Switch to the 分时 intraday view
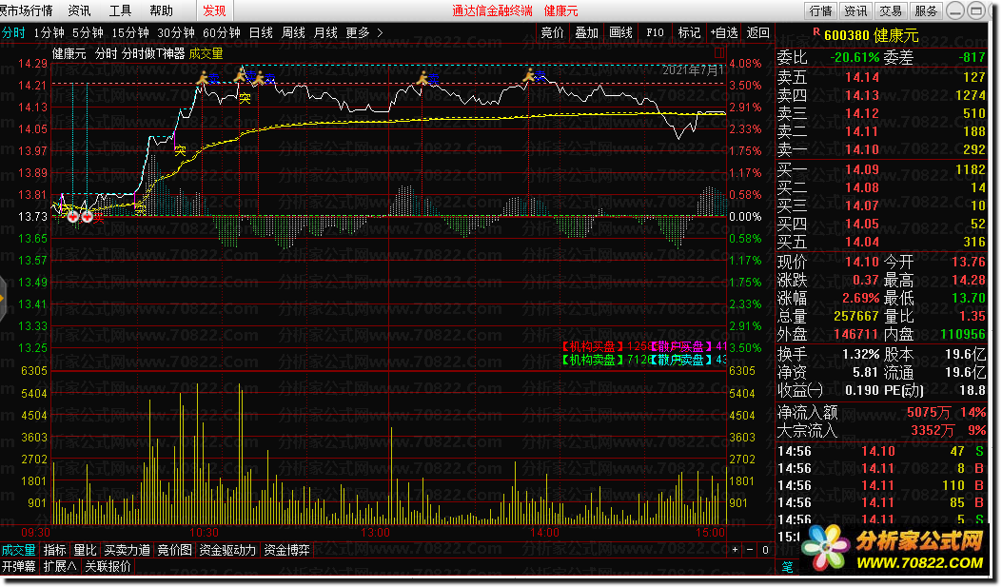The image size is (1002, 587). (13, 32)
